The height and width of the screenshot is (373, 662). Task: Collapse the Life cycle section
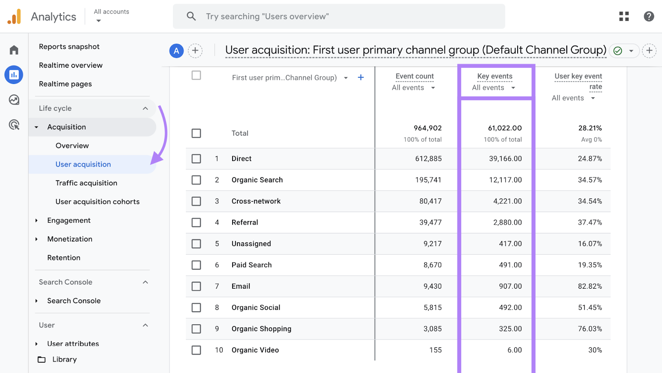[x=145, y=108]
